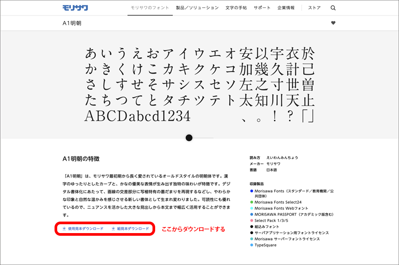Image resolution: width=399 pixels, height=265 pixels.
Task: Open the サポート menu item
Action: [262, 8]
